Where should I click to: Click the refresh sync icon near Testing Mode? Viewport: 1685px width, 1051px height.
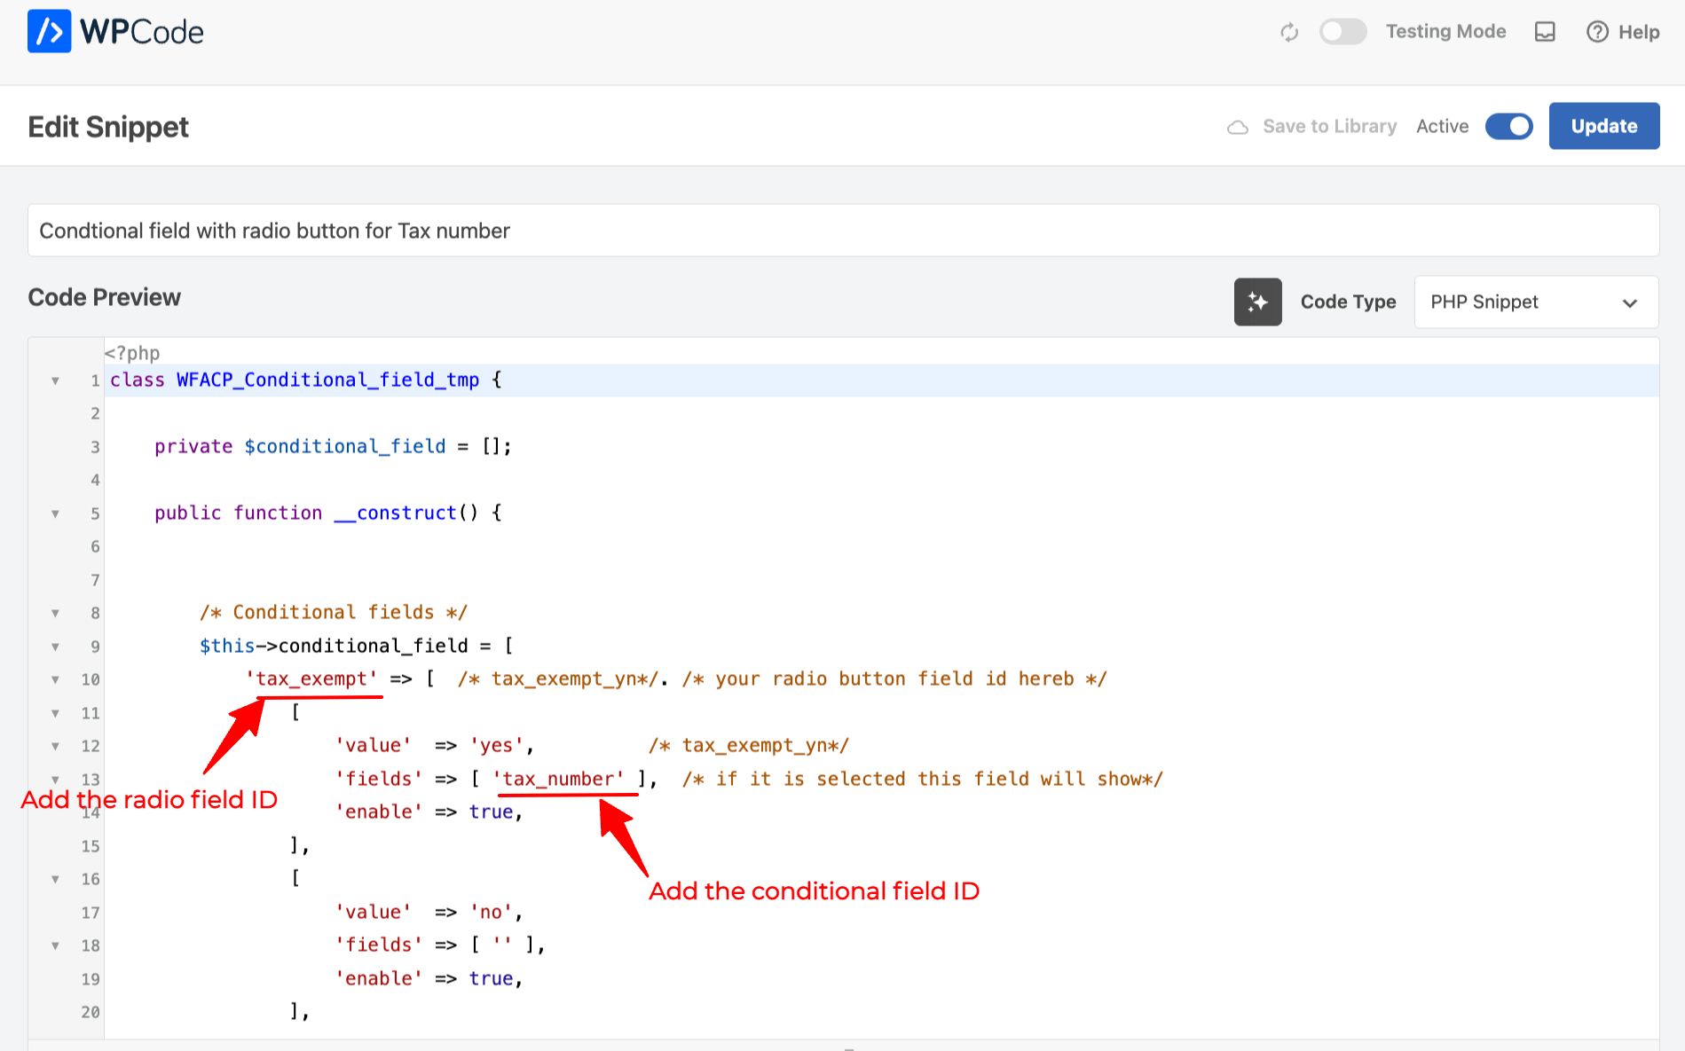(x=1289, y=33)
